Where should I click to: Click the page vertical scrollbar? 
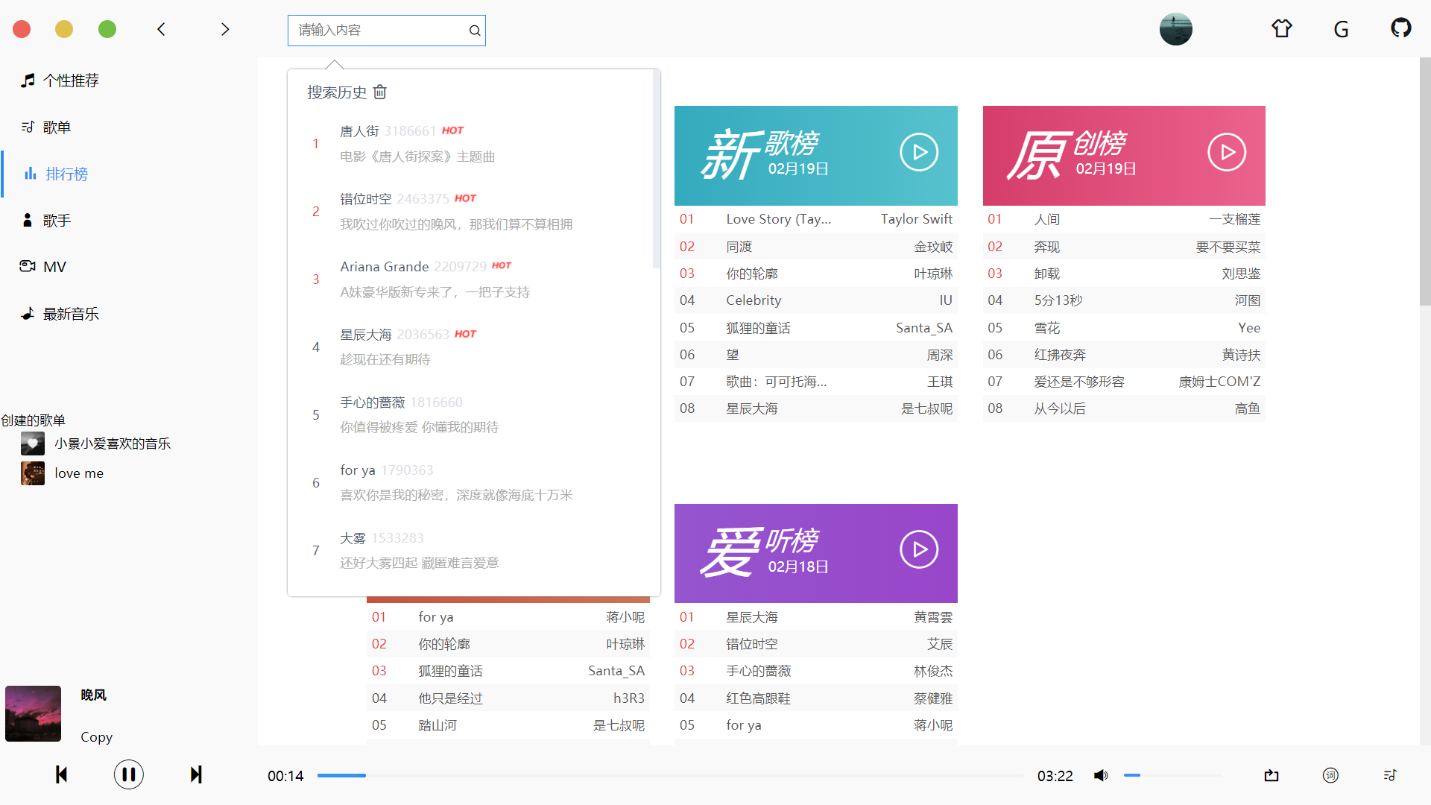(x=1424, y=183)
